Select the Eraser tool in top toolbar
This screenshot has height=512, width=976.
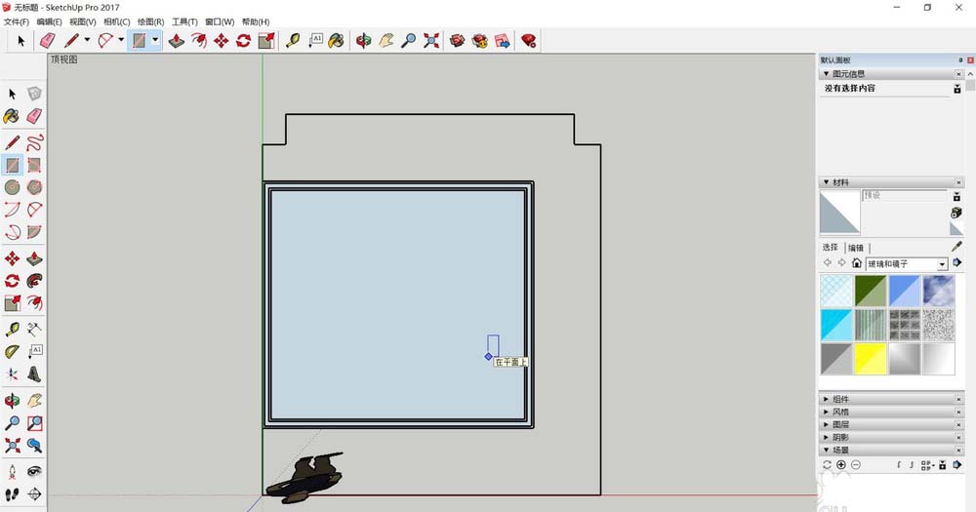[x=47, y=40]
